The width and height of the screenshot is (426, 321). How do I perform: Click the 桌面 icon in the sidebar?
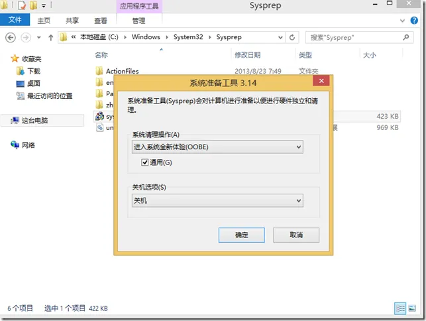pos(21,84)
